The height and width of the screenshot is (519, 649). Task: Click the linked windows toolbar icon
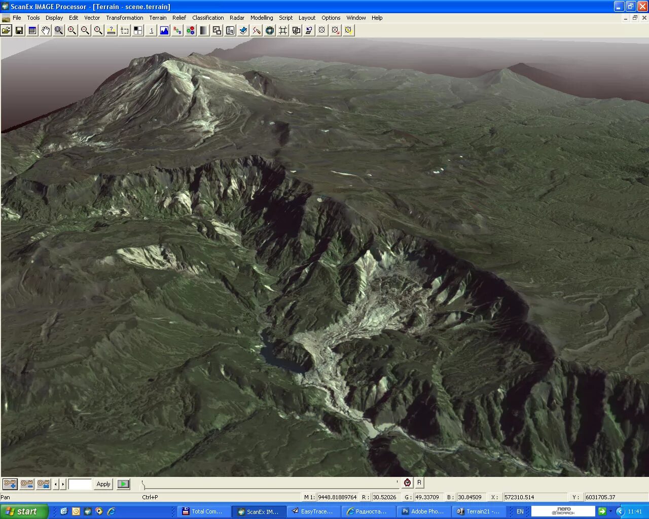(x=296, y=30)
